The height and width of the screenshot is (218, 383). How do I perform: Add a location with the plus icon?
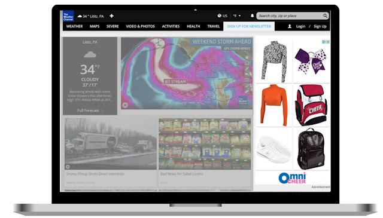click(112, 16)
